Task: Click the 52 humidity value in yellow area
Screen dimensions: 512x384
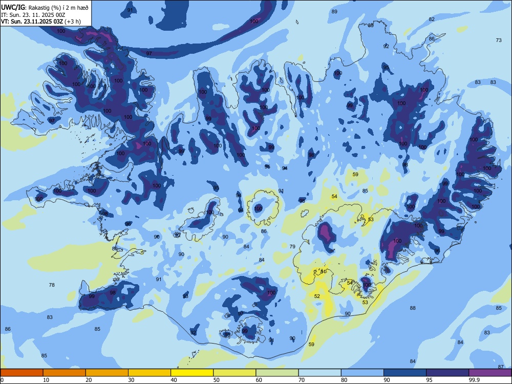Action: (317, 296)
